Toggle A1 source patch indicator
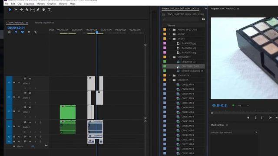 pos(9,126)
